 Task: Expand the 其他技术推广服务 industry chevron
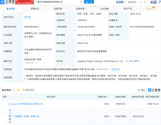click(x=36, y=63)
